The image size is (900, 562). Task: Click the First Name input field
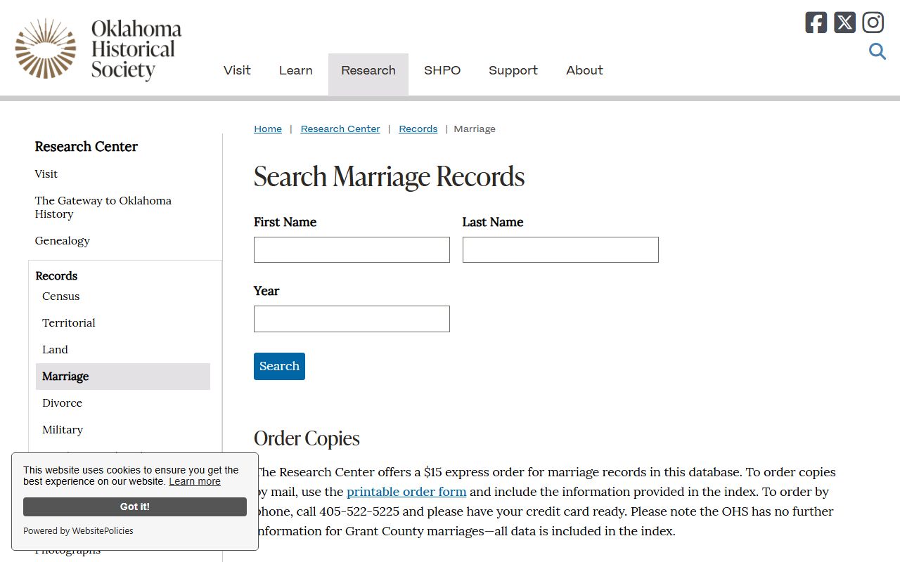point(352,249)
